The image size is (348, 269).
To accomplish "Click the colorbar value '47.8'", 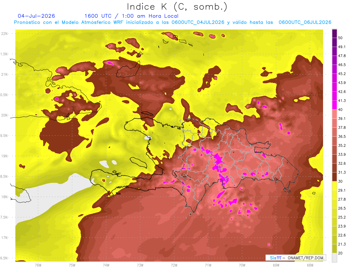I will (342, 56).
